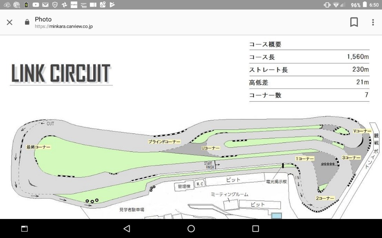Tap the minkara.carview.co.jp URL text
The image size is (382, 238).
(x=63, y=26)
